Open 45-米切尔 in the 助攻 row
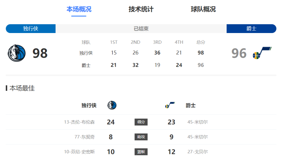 pyautogui.click(x=197, y=137)
